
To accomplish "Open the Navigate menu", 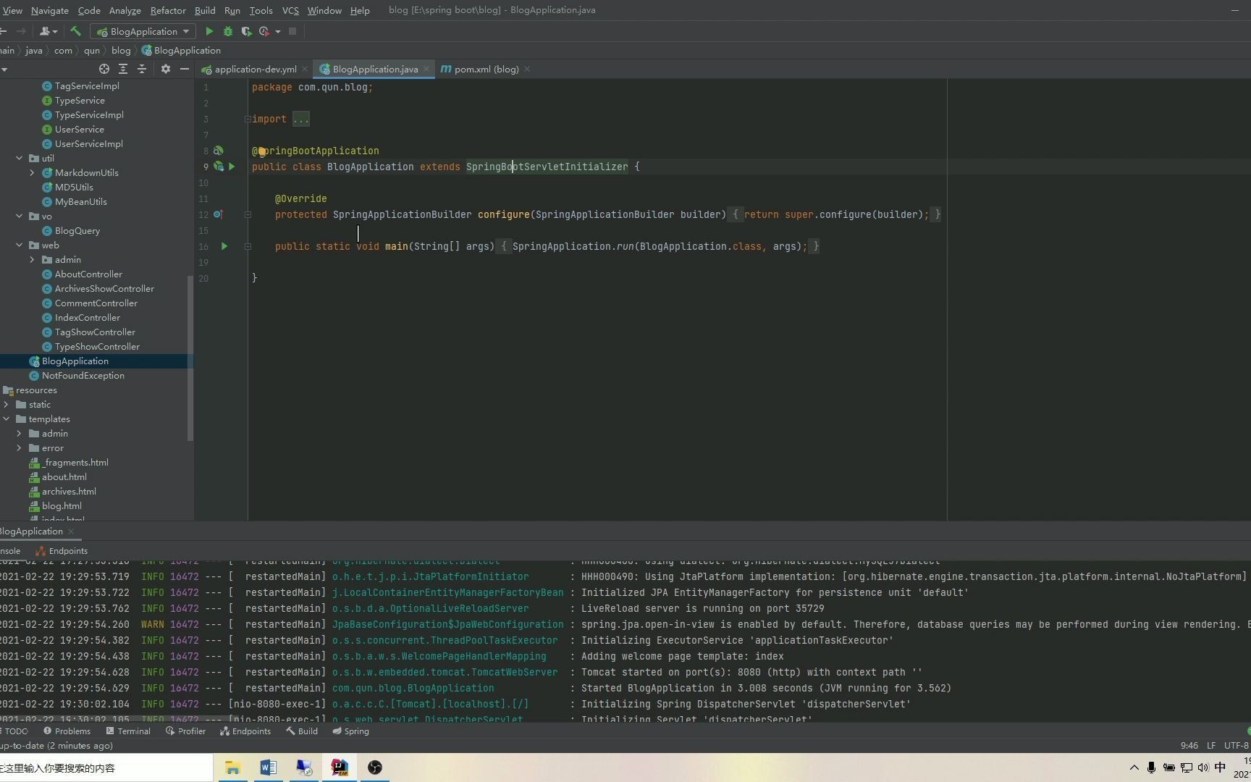I will click(49, 10).
